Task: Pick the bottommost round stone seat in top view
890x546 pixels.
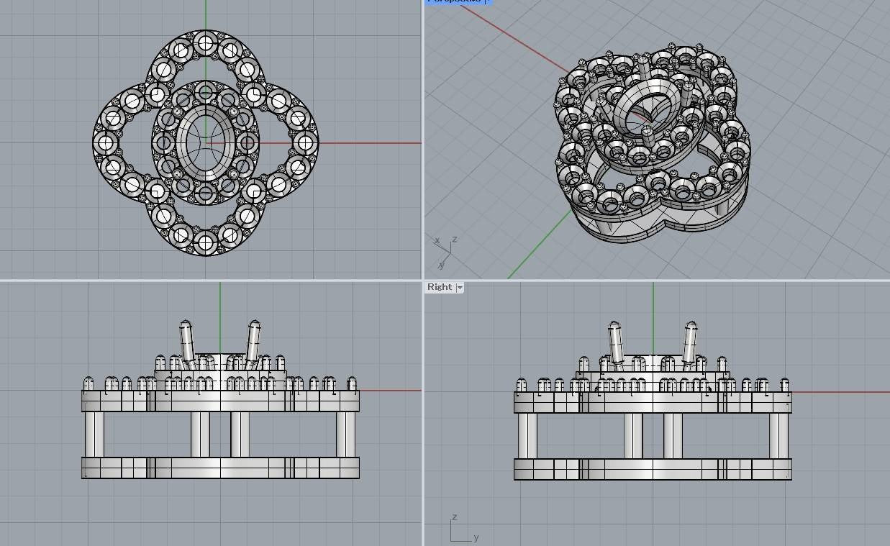Action: (x=206, y=242)
